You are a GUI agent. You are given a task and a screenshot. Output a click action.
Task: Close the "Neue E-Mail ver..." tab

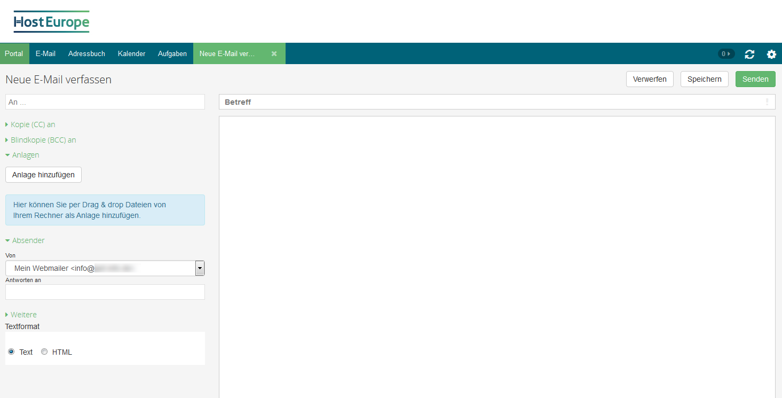click(274, 53)
